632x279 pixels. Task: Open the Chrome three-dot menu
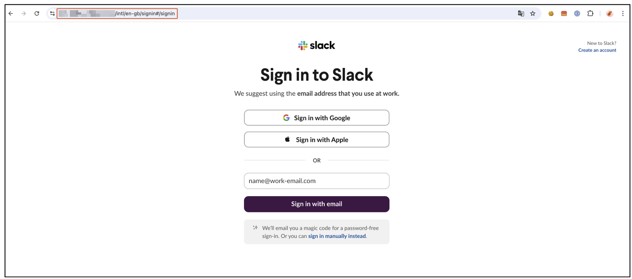[623, 13]
